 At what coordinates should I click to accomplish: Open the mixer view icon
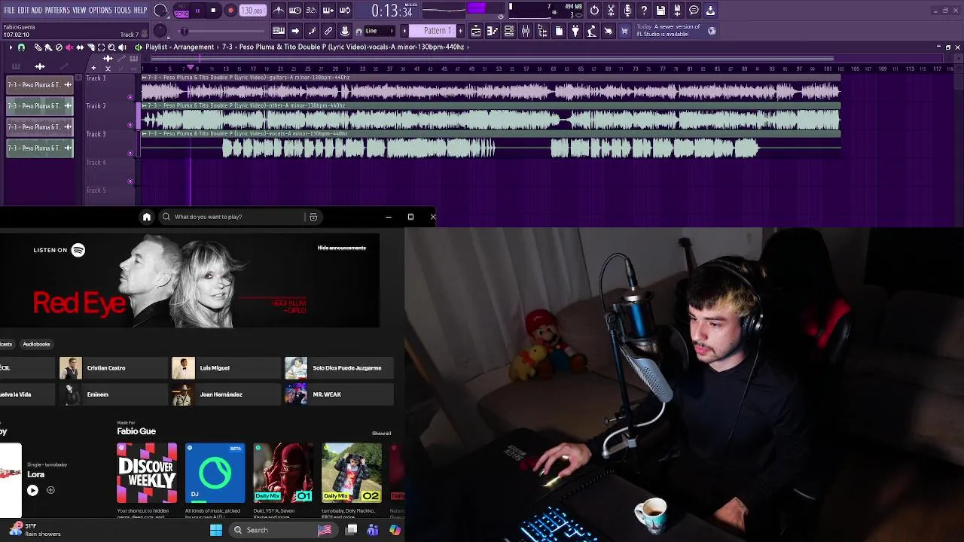click(x=526, y=31)
